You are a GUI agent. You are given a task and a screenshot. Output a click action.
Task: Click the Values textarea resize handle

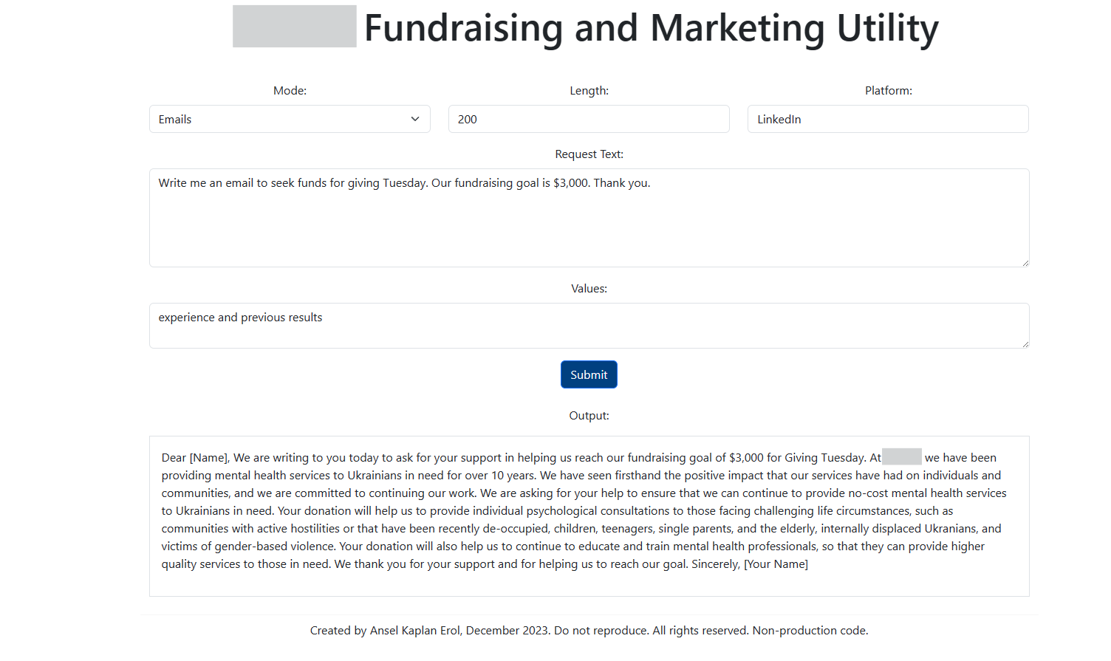[x=1025, y=344]
